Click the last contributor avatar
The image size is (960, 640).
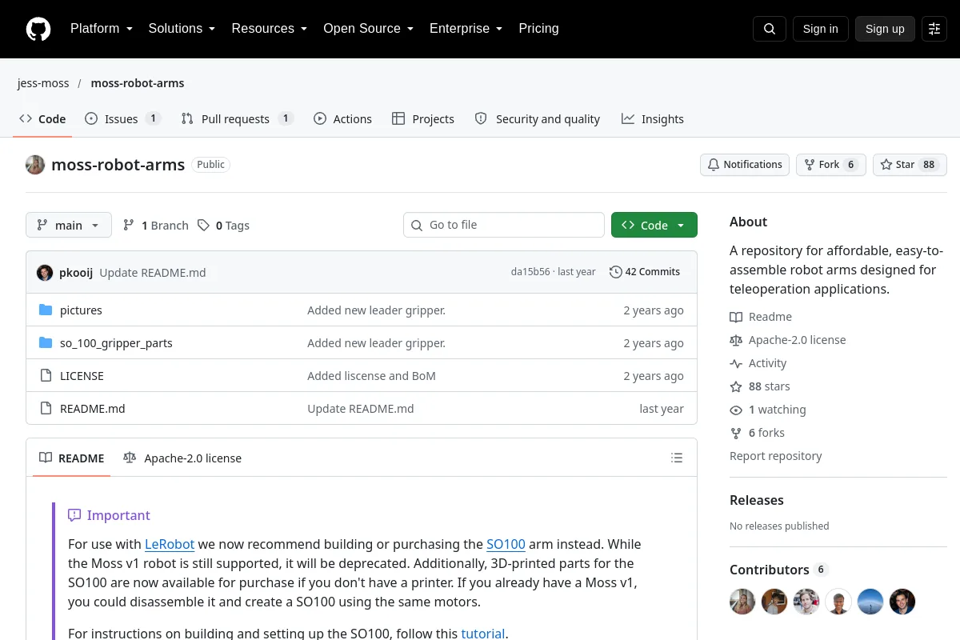pyautogui.click(x=902, y=602)
